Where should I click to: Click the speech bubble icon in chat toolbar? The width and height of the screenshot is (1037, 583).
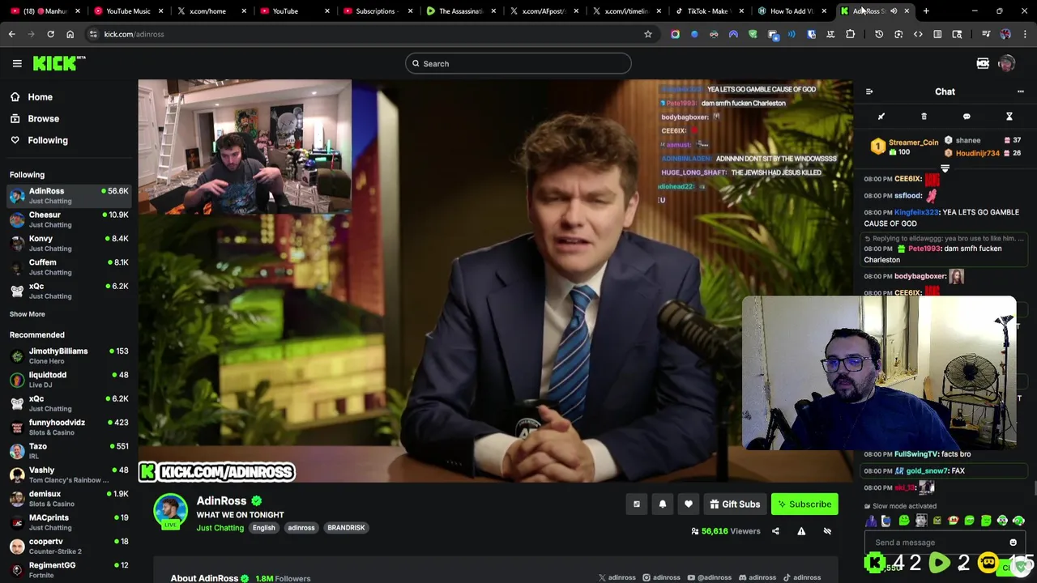(x=967, y=117)
